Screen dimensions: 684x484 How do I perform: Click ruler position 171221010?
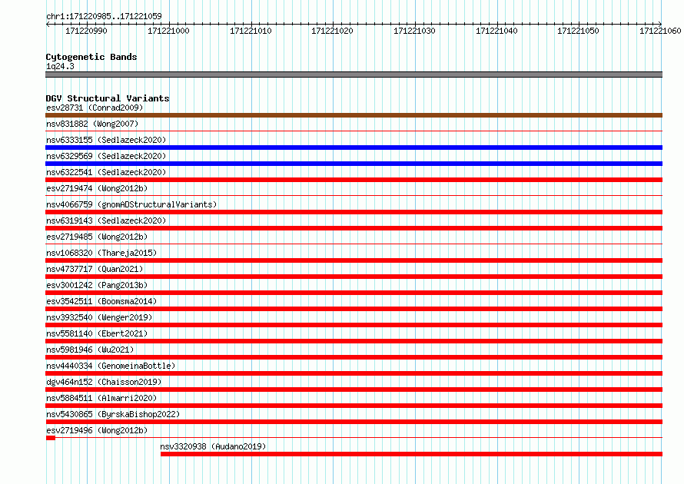pos(251,31)
